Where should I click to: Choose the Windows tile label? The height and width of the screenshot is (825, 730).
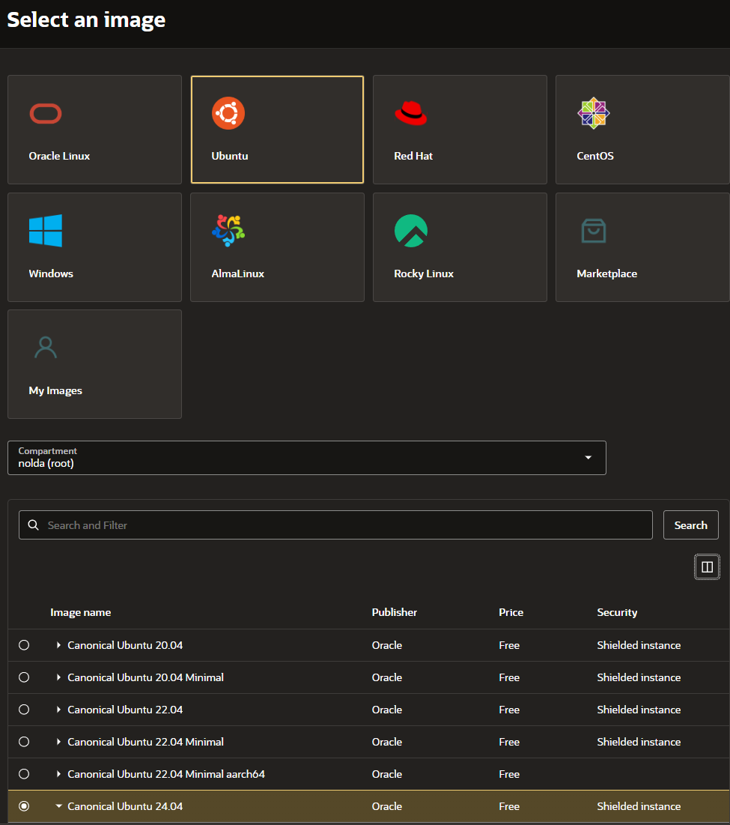(x=51, y=274)
